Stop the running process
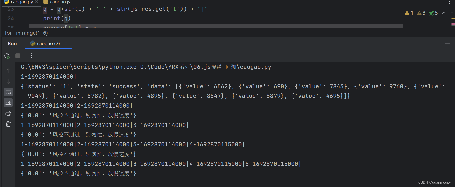Viewport: 455px width, 187px height. coord(18,56)
